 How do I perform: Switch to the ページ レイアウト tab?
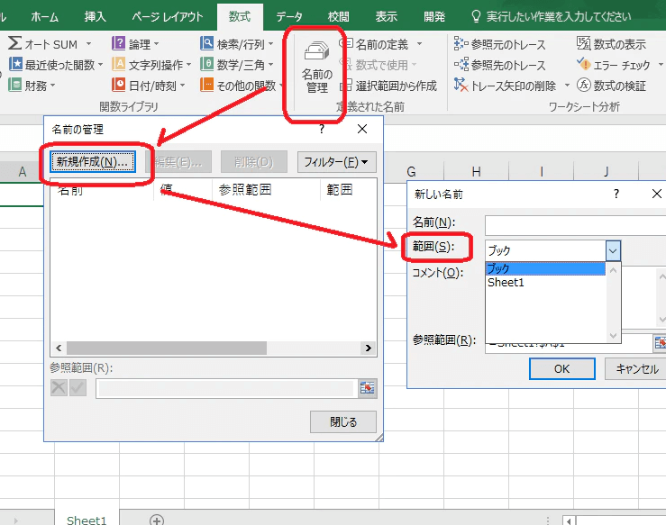coord(167,16)
